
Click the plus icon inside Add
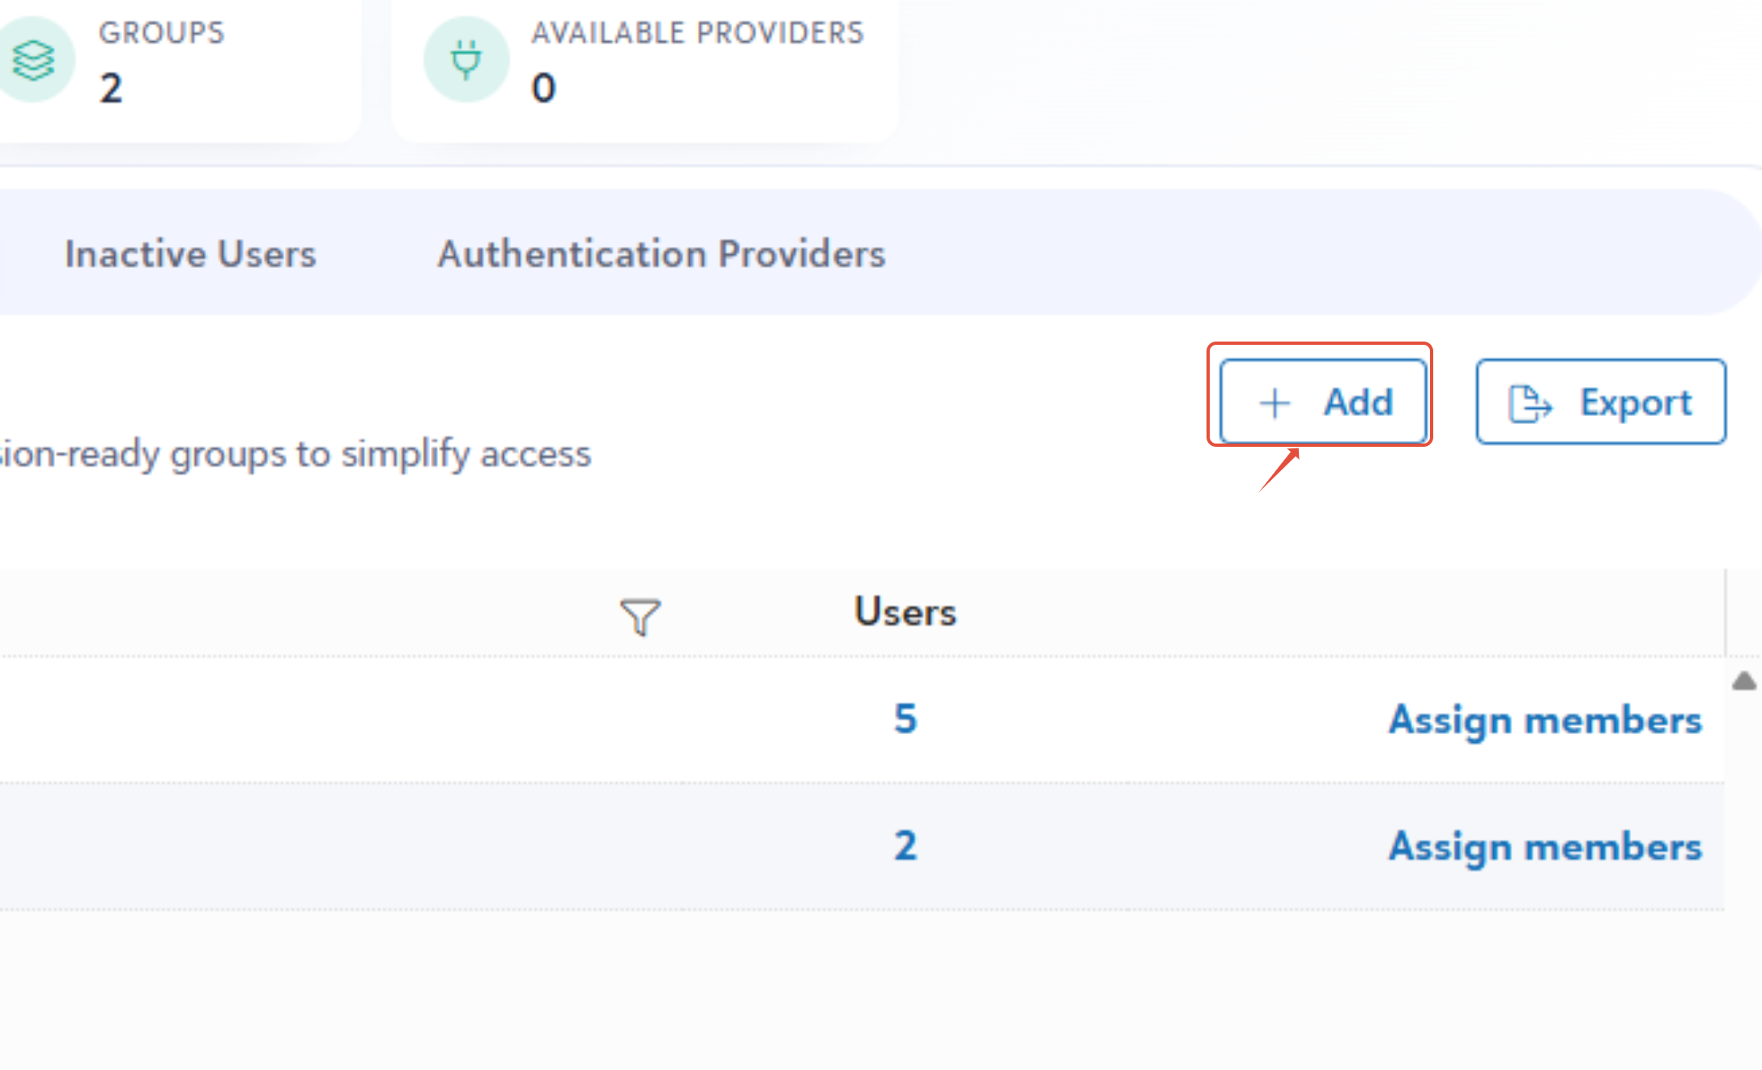point(1275,403)
